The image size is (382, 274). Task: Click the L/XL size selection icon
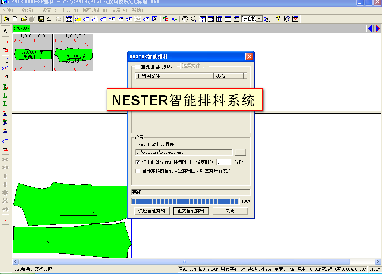point(267,19)
